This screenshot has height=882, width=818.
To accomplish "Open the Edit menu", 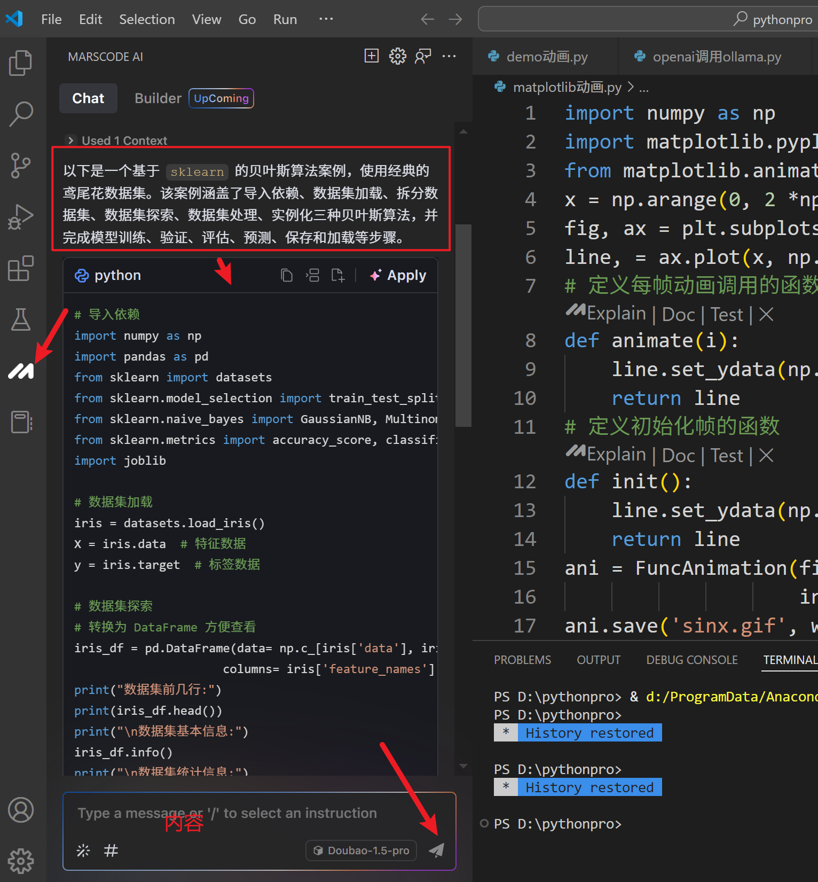I will [90, 19].
